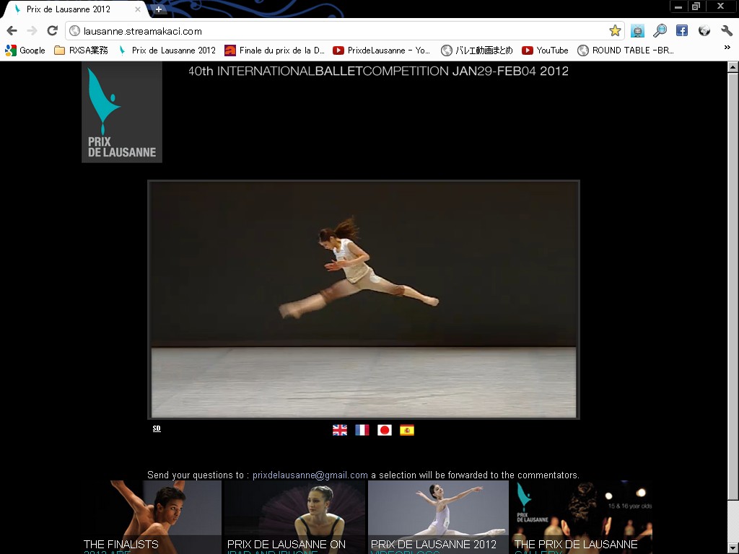The width and height of the screenshot is (739, 554).
Task: Click the Prix de Lausanne logo
Action: coord(122,112)
